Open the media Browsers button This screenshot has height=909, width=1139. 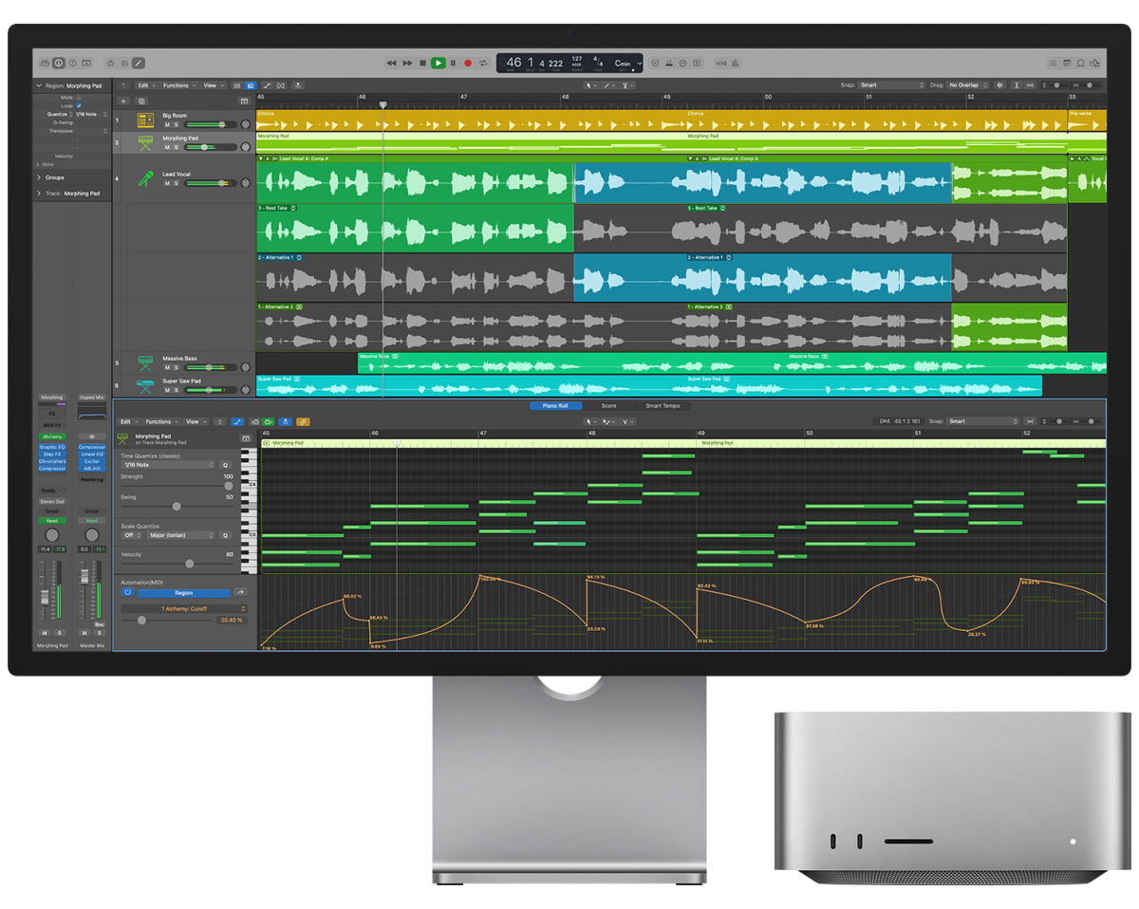(1095, 63)
